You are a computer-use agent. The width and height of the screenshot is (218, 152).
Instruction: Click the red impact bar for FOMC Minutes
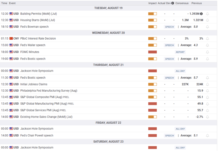pyautogui.click(x=153, y=52)
